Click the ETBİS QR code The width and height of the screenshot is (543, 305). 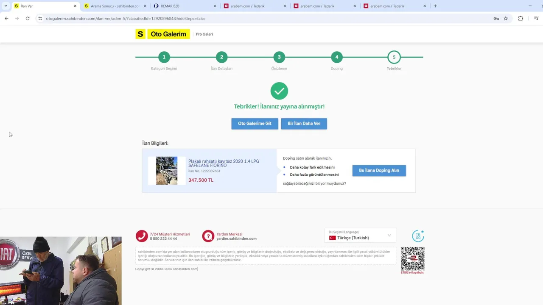[412, 259]
